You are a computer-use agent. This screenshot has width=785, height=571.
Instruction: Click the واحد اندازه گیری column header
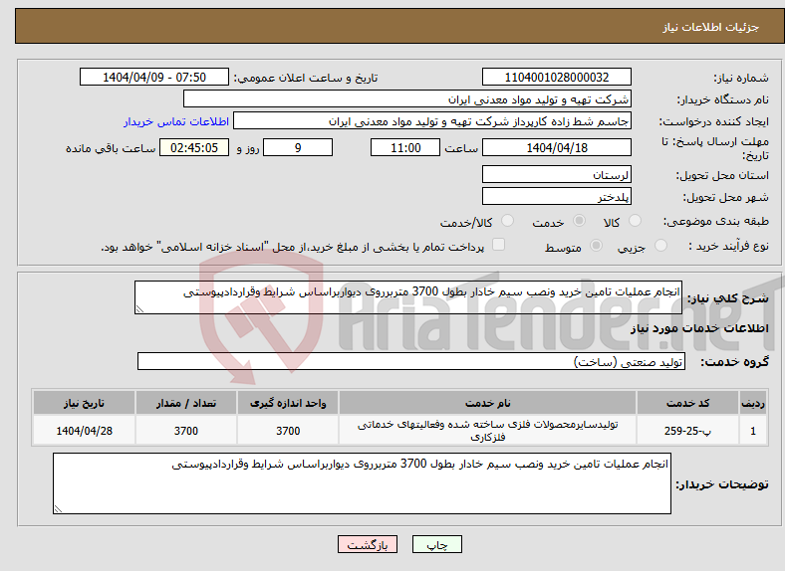point(288,403)
